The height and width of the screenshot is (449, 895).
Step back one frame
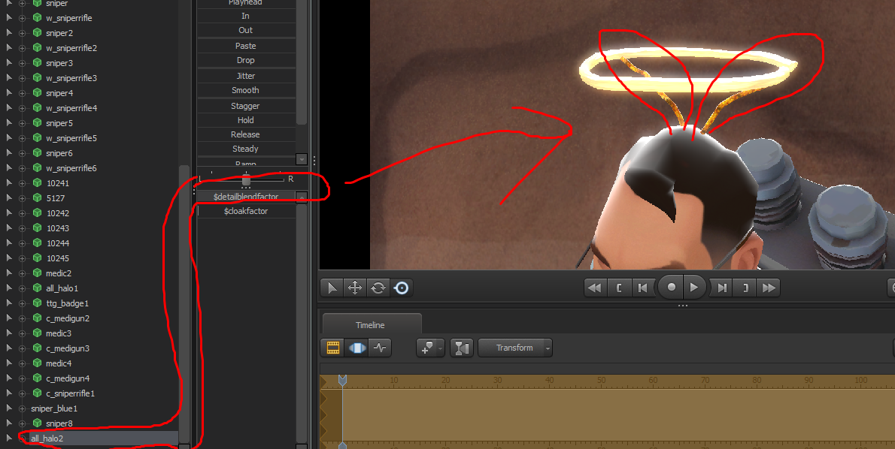pyautogui.click(x=643, y=288)
